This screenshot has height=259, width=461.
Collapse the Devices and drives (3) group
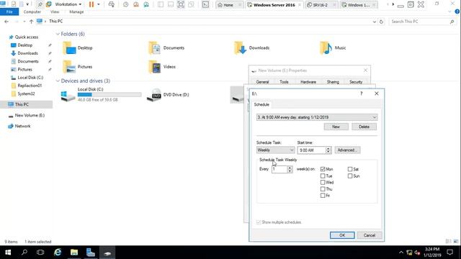(58, 81)
